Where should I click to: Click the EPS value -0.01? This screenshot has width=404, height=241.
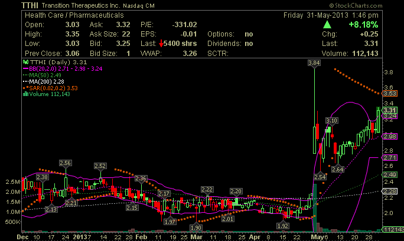(x=188, y=34)
